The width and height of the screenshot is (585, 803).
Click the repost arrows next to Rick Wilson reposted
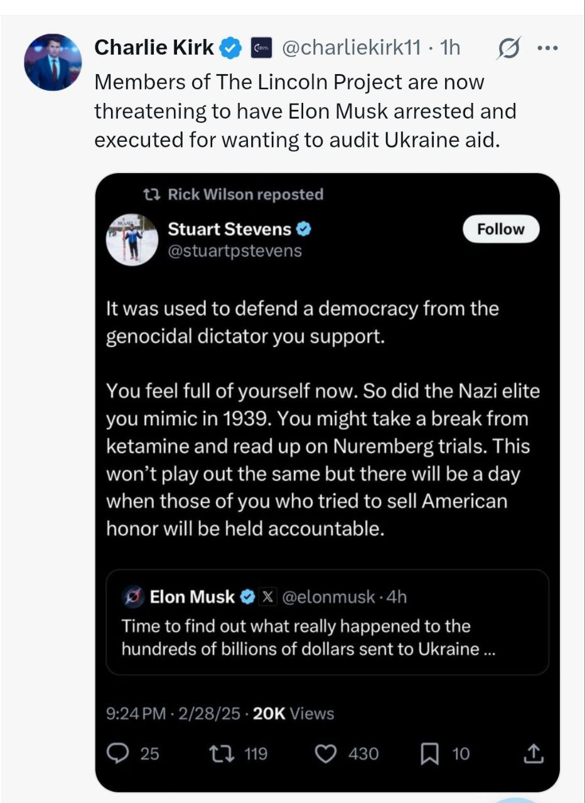(151, 194)
